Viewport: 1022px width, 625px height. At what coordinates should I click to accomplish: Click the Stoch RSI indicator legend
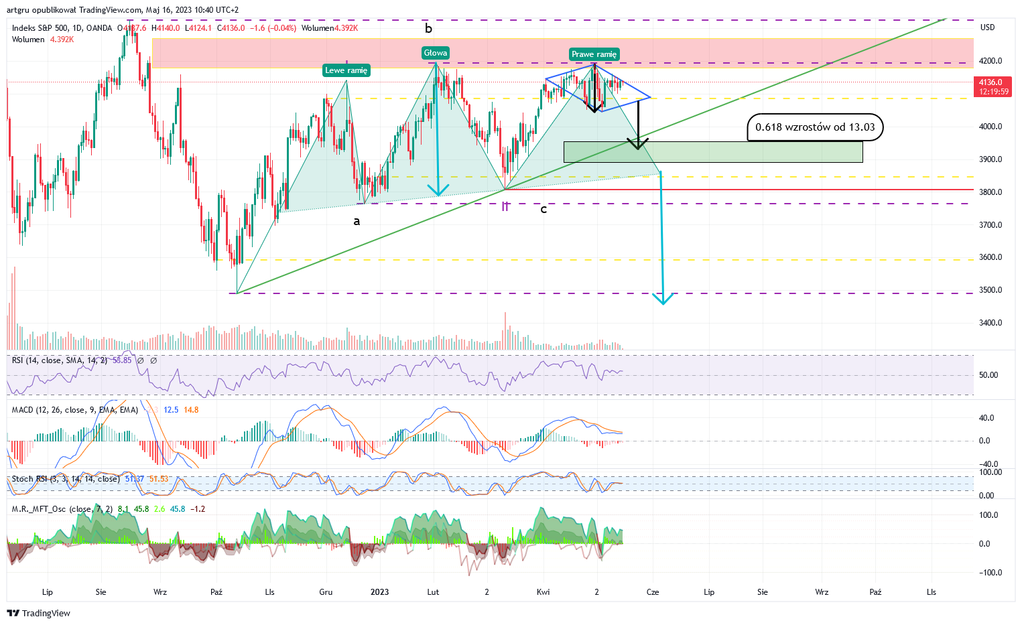[x=66, y=479]
